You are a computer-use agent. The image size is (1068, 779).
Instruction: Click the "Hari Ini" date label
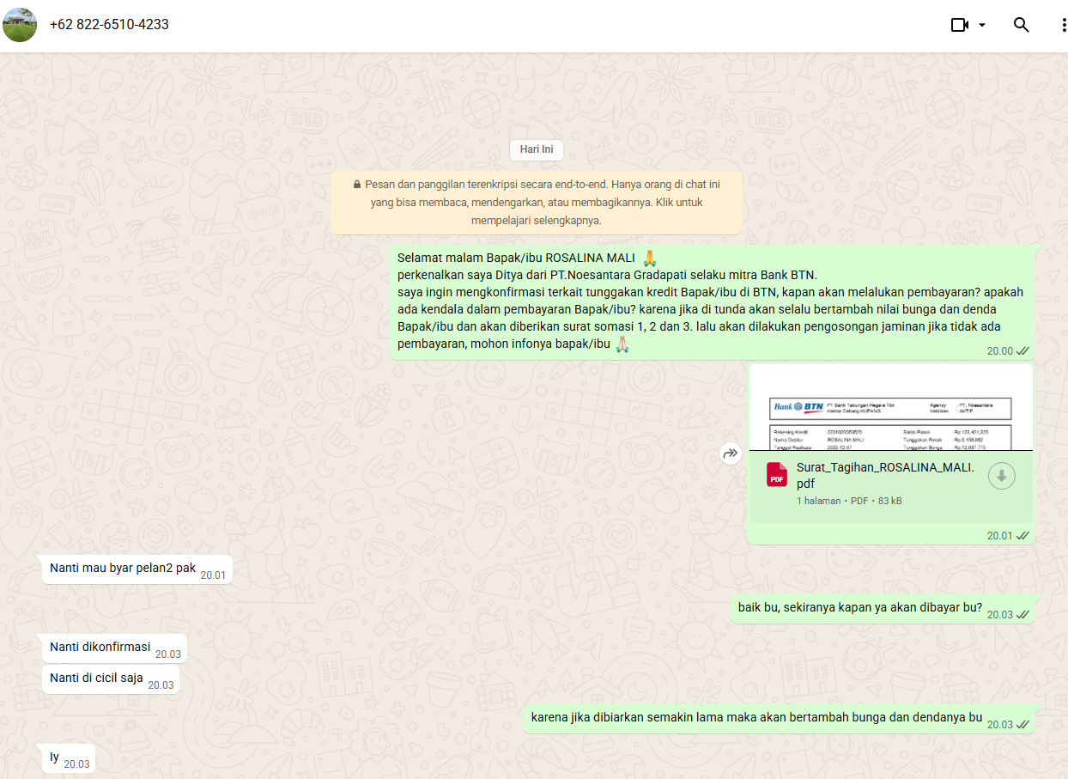tap(536, 149)
